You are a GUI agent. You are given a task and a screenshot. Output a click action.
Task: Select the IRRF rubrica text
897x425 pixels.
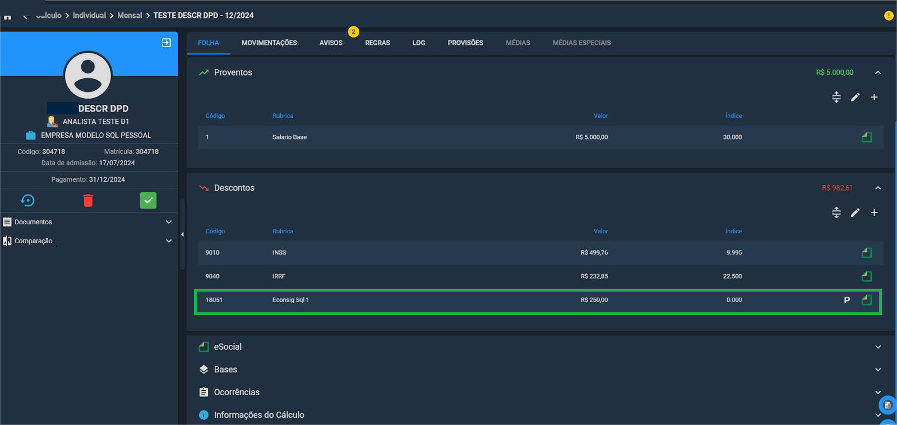point(279,276)
